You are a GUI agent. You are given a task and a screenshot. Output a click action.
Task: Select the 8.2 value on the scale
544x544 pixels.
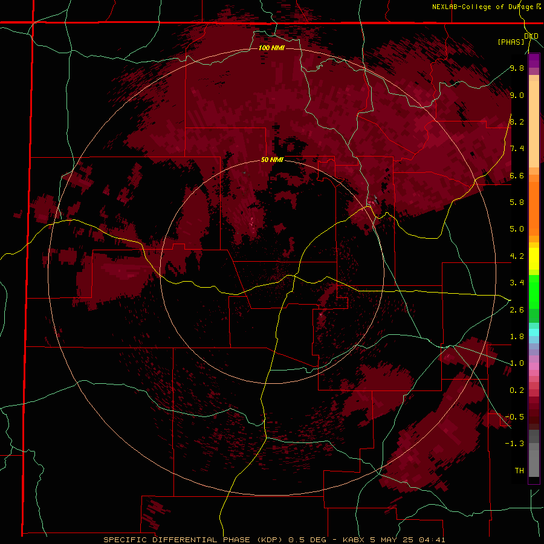pos(517,121)
